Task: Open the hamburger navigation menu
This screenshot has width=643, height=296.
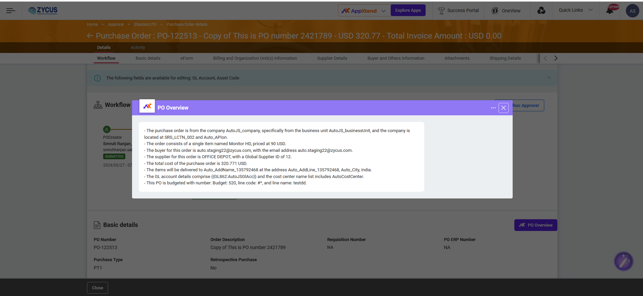Action: [x=11, y=11]
